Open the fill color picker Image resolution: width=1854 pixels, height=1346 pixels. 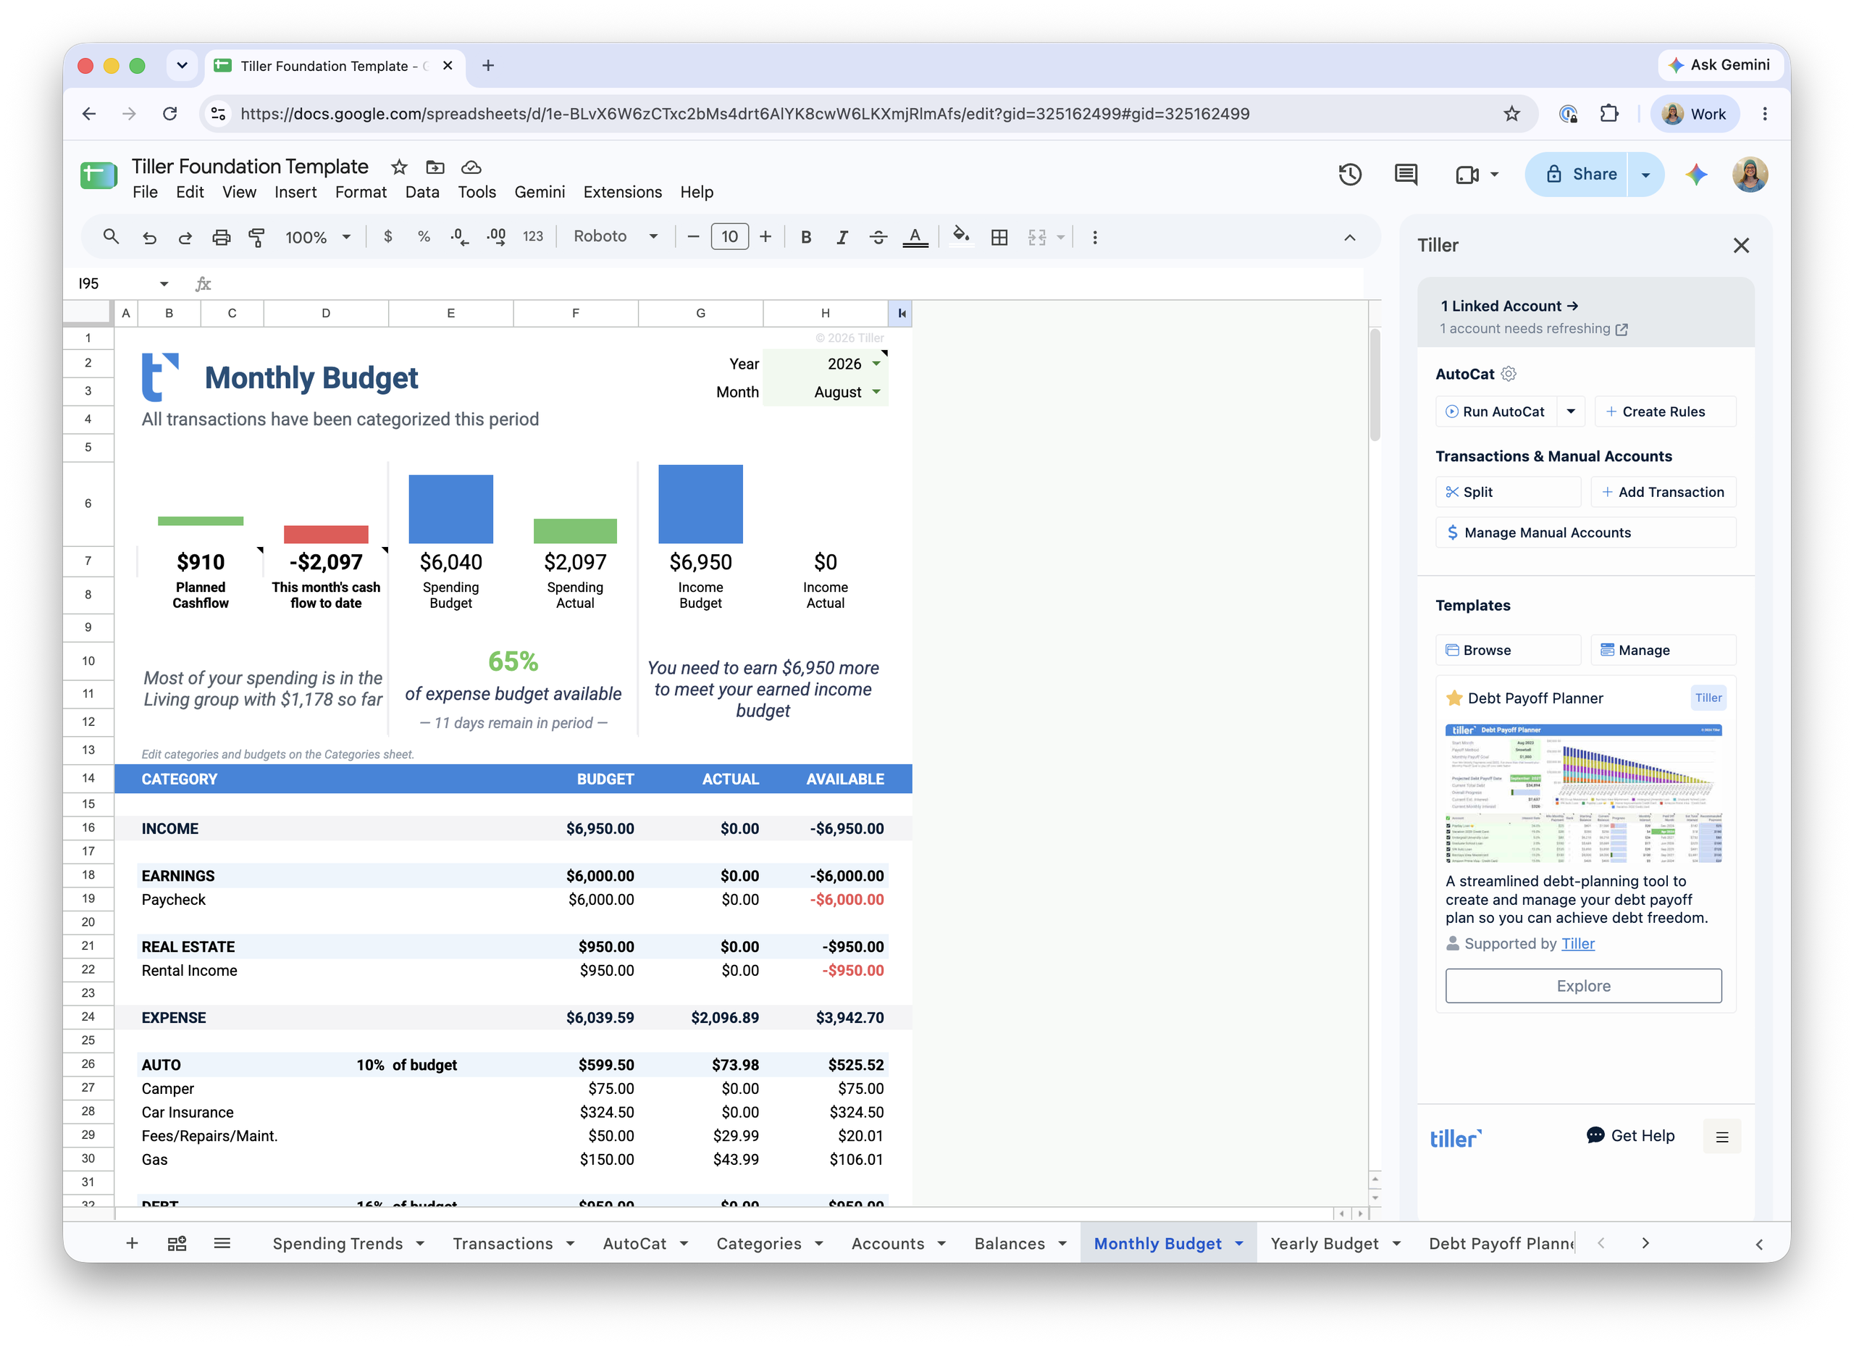[x=961, y=236]
